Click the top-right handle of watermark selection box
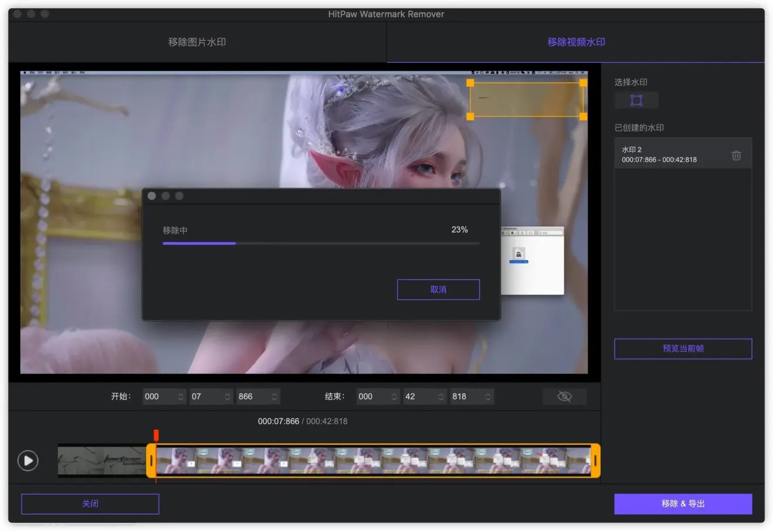The image size is (773, 531). (x=583, y=83)
